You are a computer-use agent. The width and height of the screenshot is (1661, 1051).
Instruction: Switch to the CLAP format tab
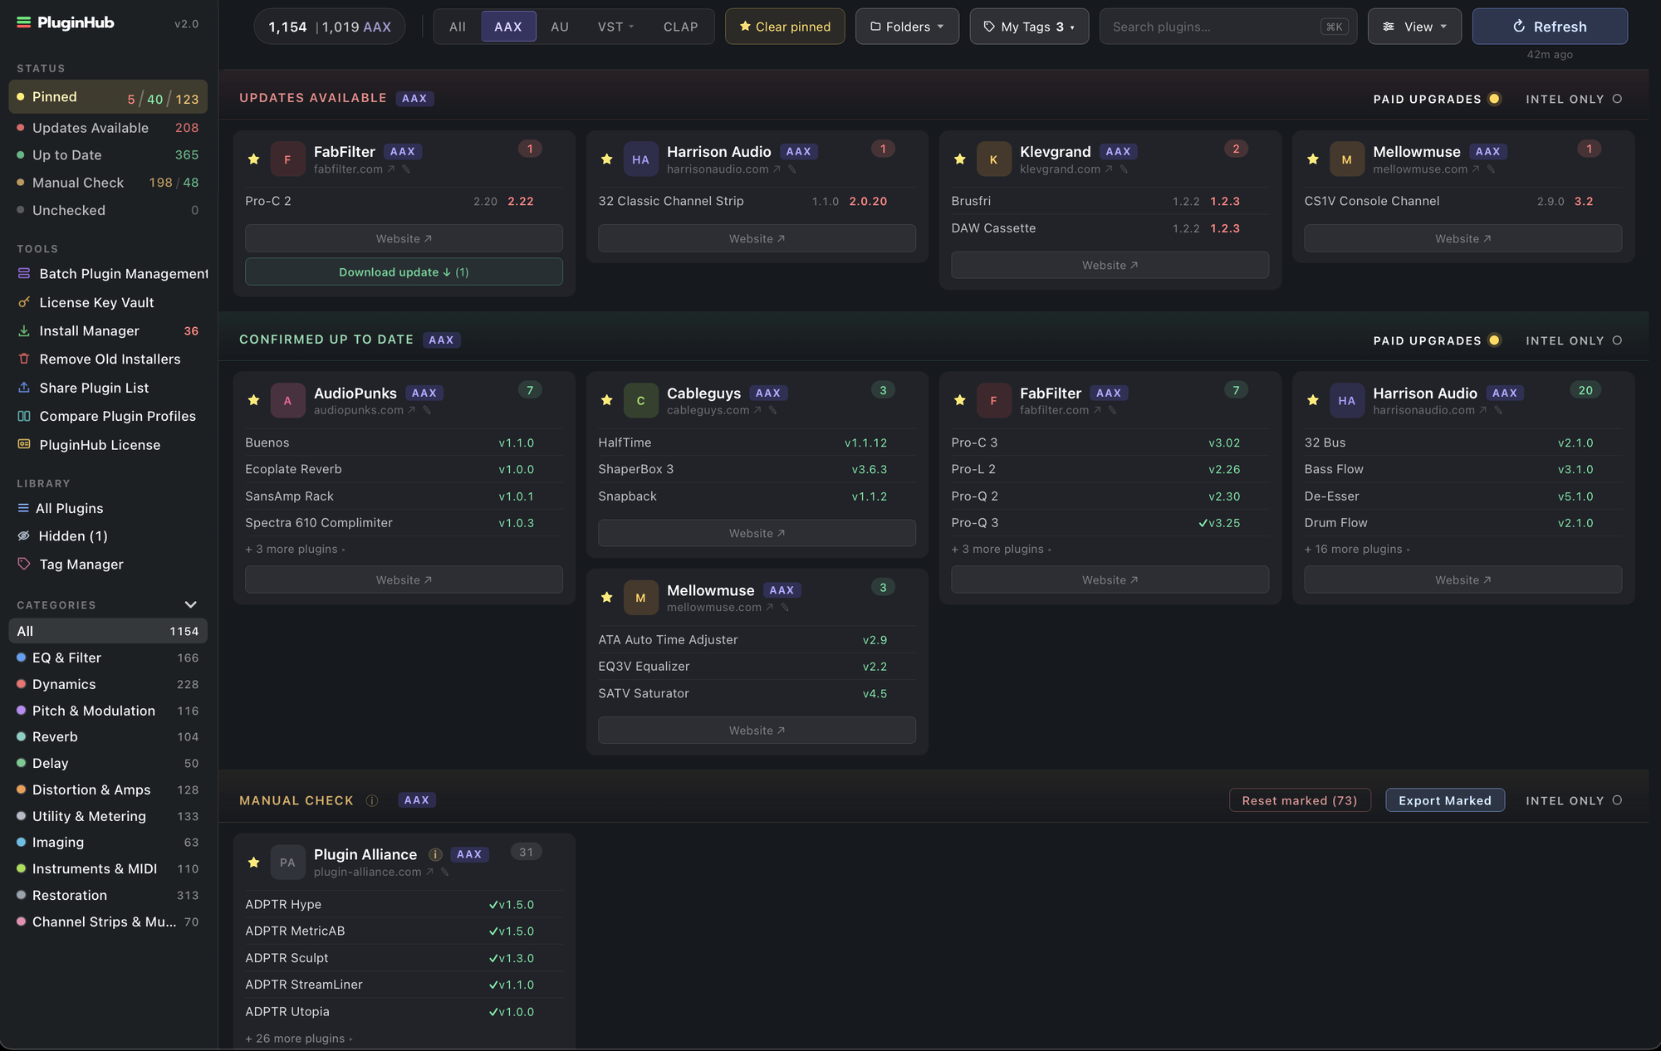pyautogui.click(x=680, y=27)
